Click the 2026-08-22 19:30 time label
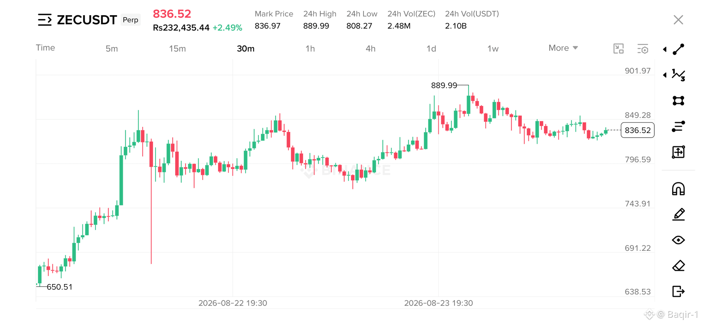702x324 pixels. click(233, 303)
